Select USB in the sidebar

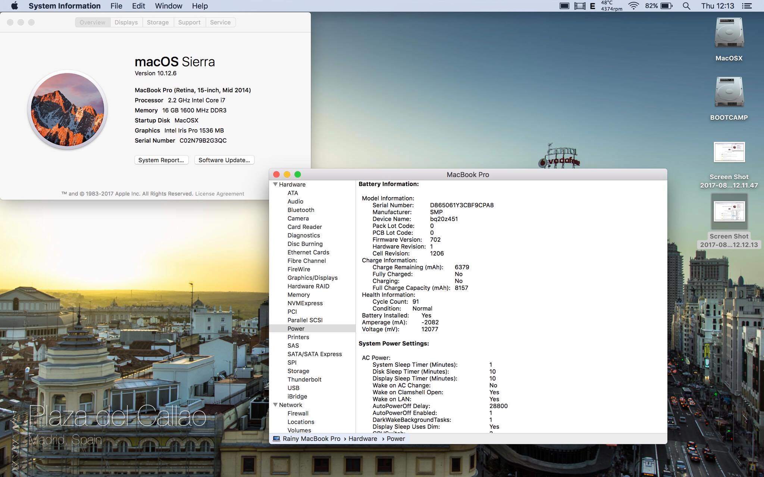point(294,388)
